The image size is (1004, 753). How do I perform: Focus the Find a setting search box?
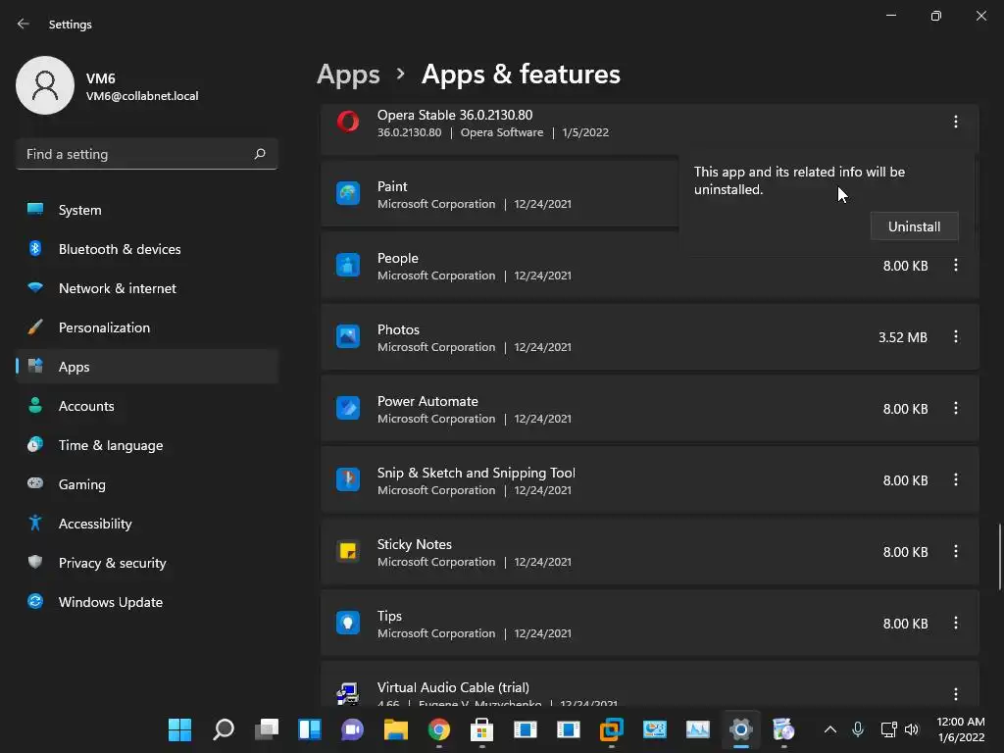click(x=147, y=154)
